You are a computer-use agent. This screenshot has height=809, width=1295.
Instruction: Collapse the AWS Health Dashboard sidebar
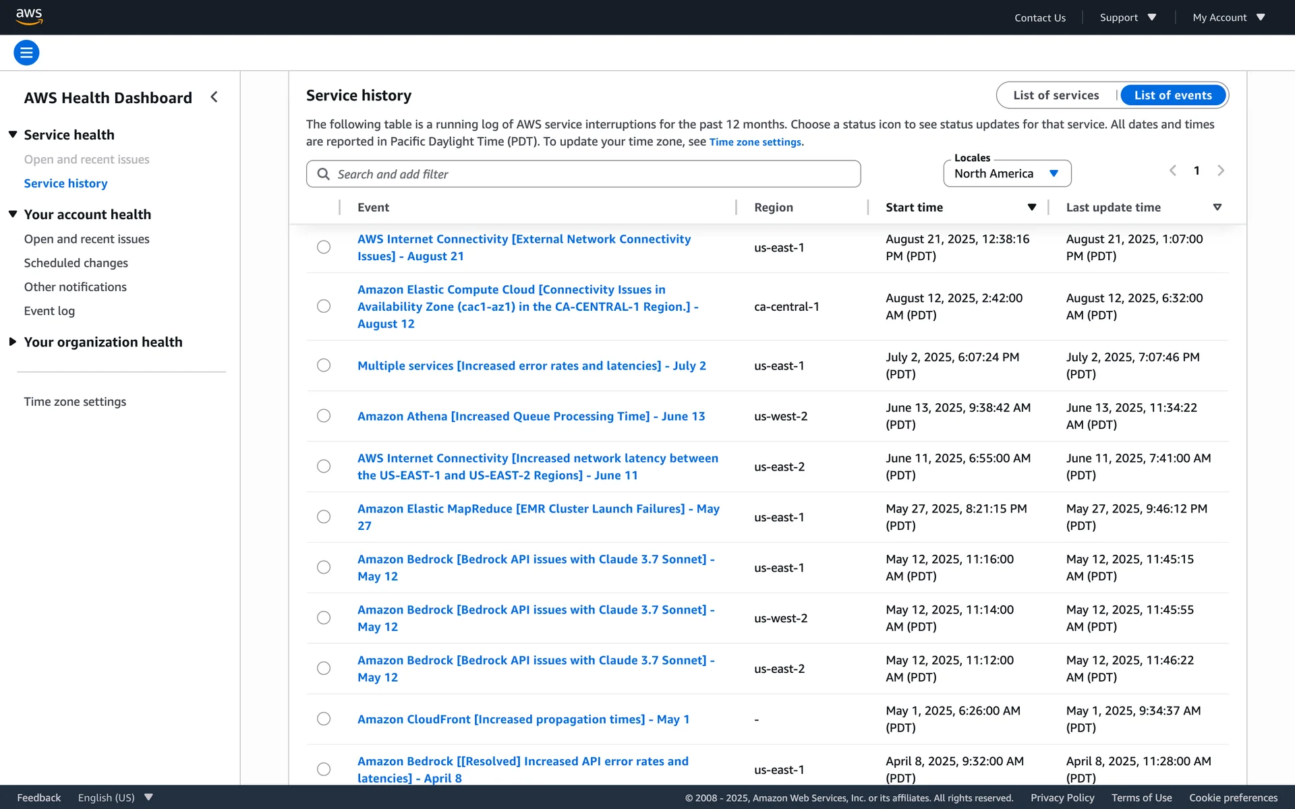coord(214,97)
